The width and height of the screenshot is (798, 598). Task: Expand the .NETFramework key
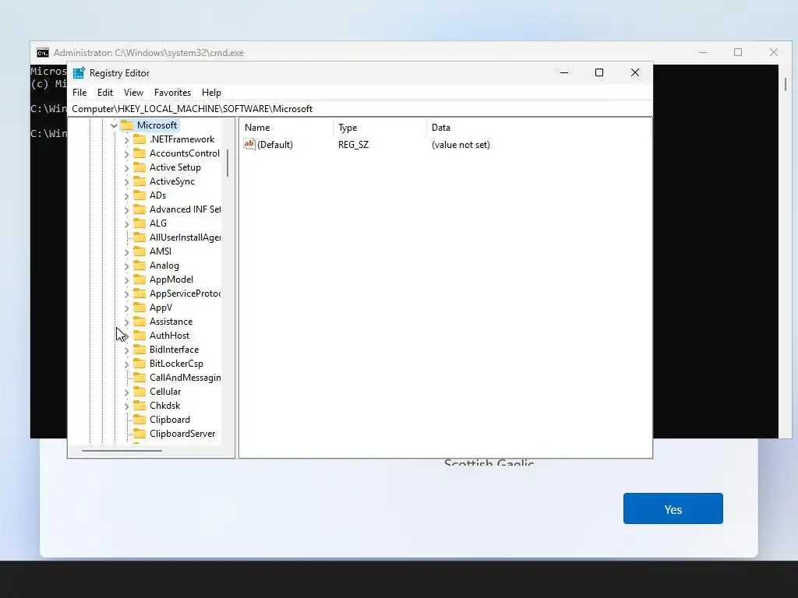(x=127, y=139)
